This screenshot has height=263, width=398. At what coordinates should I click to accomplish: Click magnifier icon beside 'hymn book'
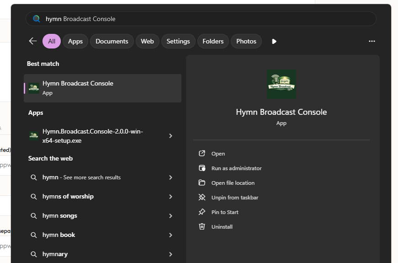coord(33,235)
